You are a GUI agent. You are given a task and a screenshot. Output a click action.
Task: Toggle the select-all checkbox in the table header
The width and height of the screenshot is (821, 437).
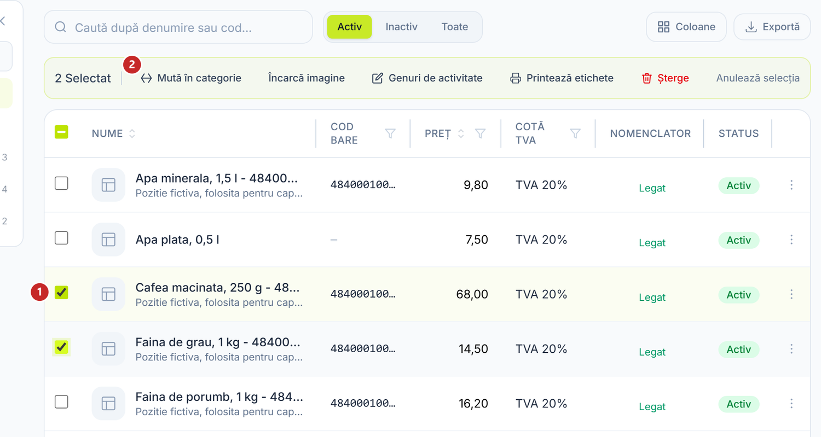pyautogui.click(x=62, y=132)
